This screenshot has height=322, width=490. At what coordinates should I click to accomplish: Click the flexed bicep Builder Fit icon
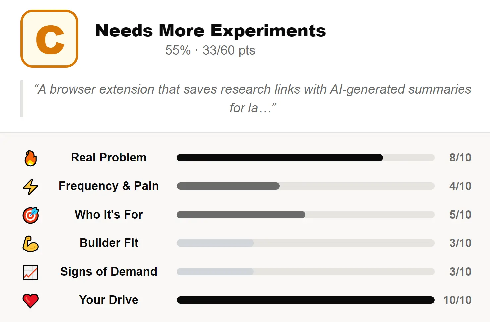(30, 244)
